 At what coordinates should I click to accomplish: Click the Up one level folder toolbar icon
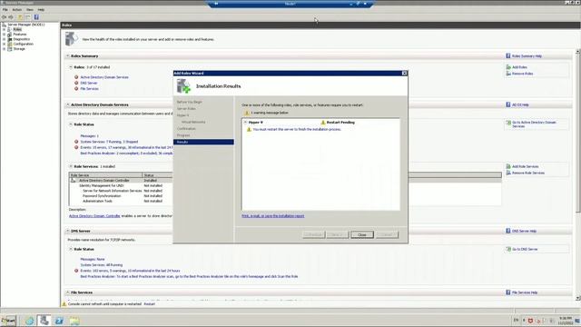(x=20, y=17)
